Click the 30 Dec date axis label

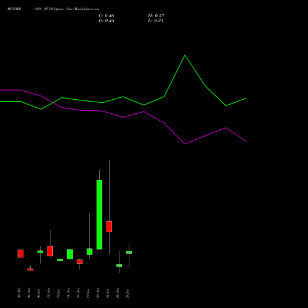(19, 293)
